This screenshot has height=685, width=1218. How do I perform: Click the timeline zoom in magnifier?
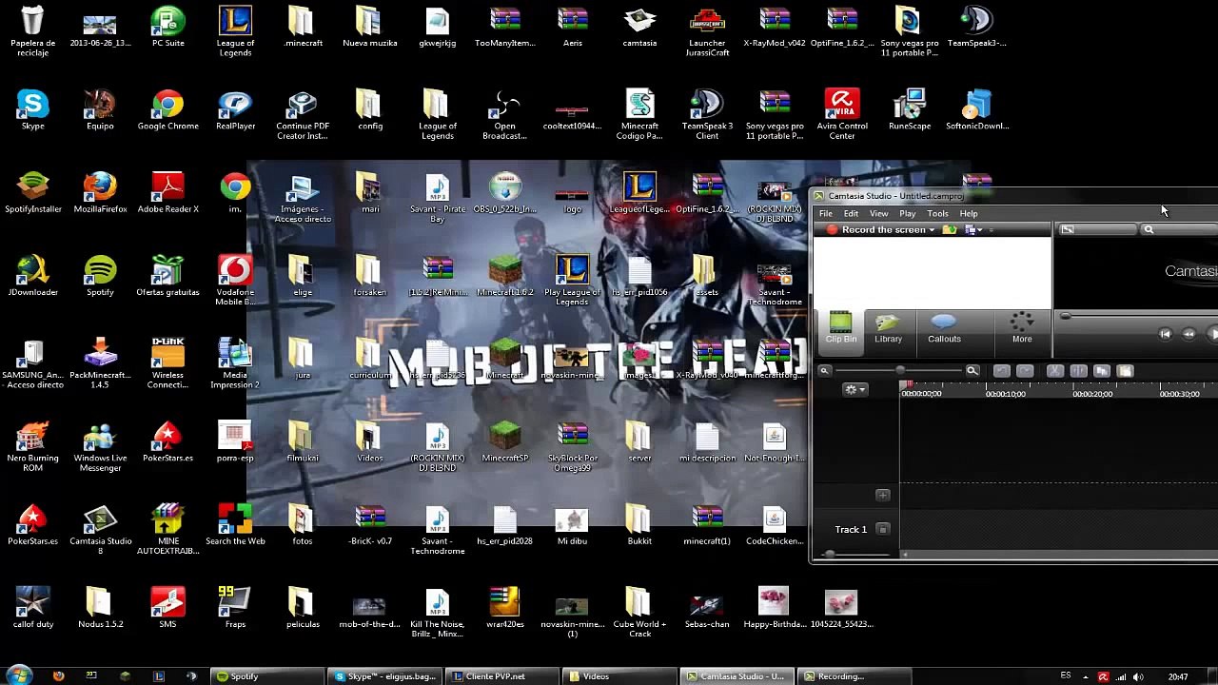click(972, 371)
